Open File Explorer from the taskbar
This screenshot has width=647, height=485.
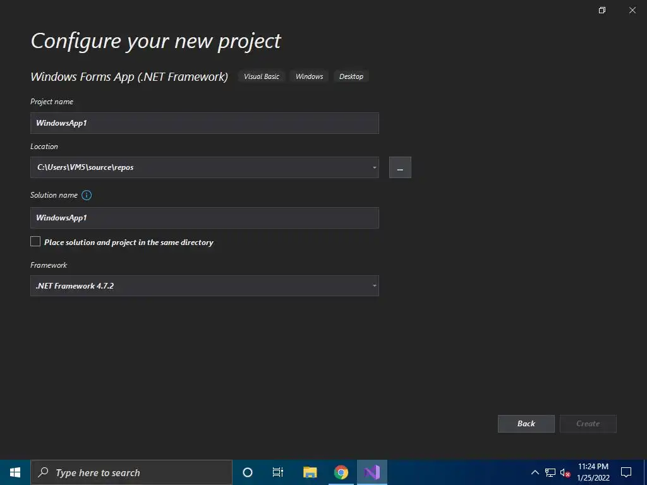pyautogui.click(x=310, y=472)
